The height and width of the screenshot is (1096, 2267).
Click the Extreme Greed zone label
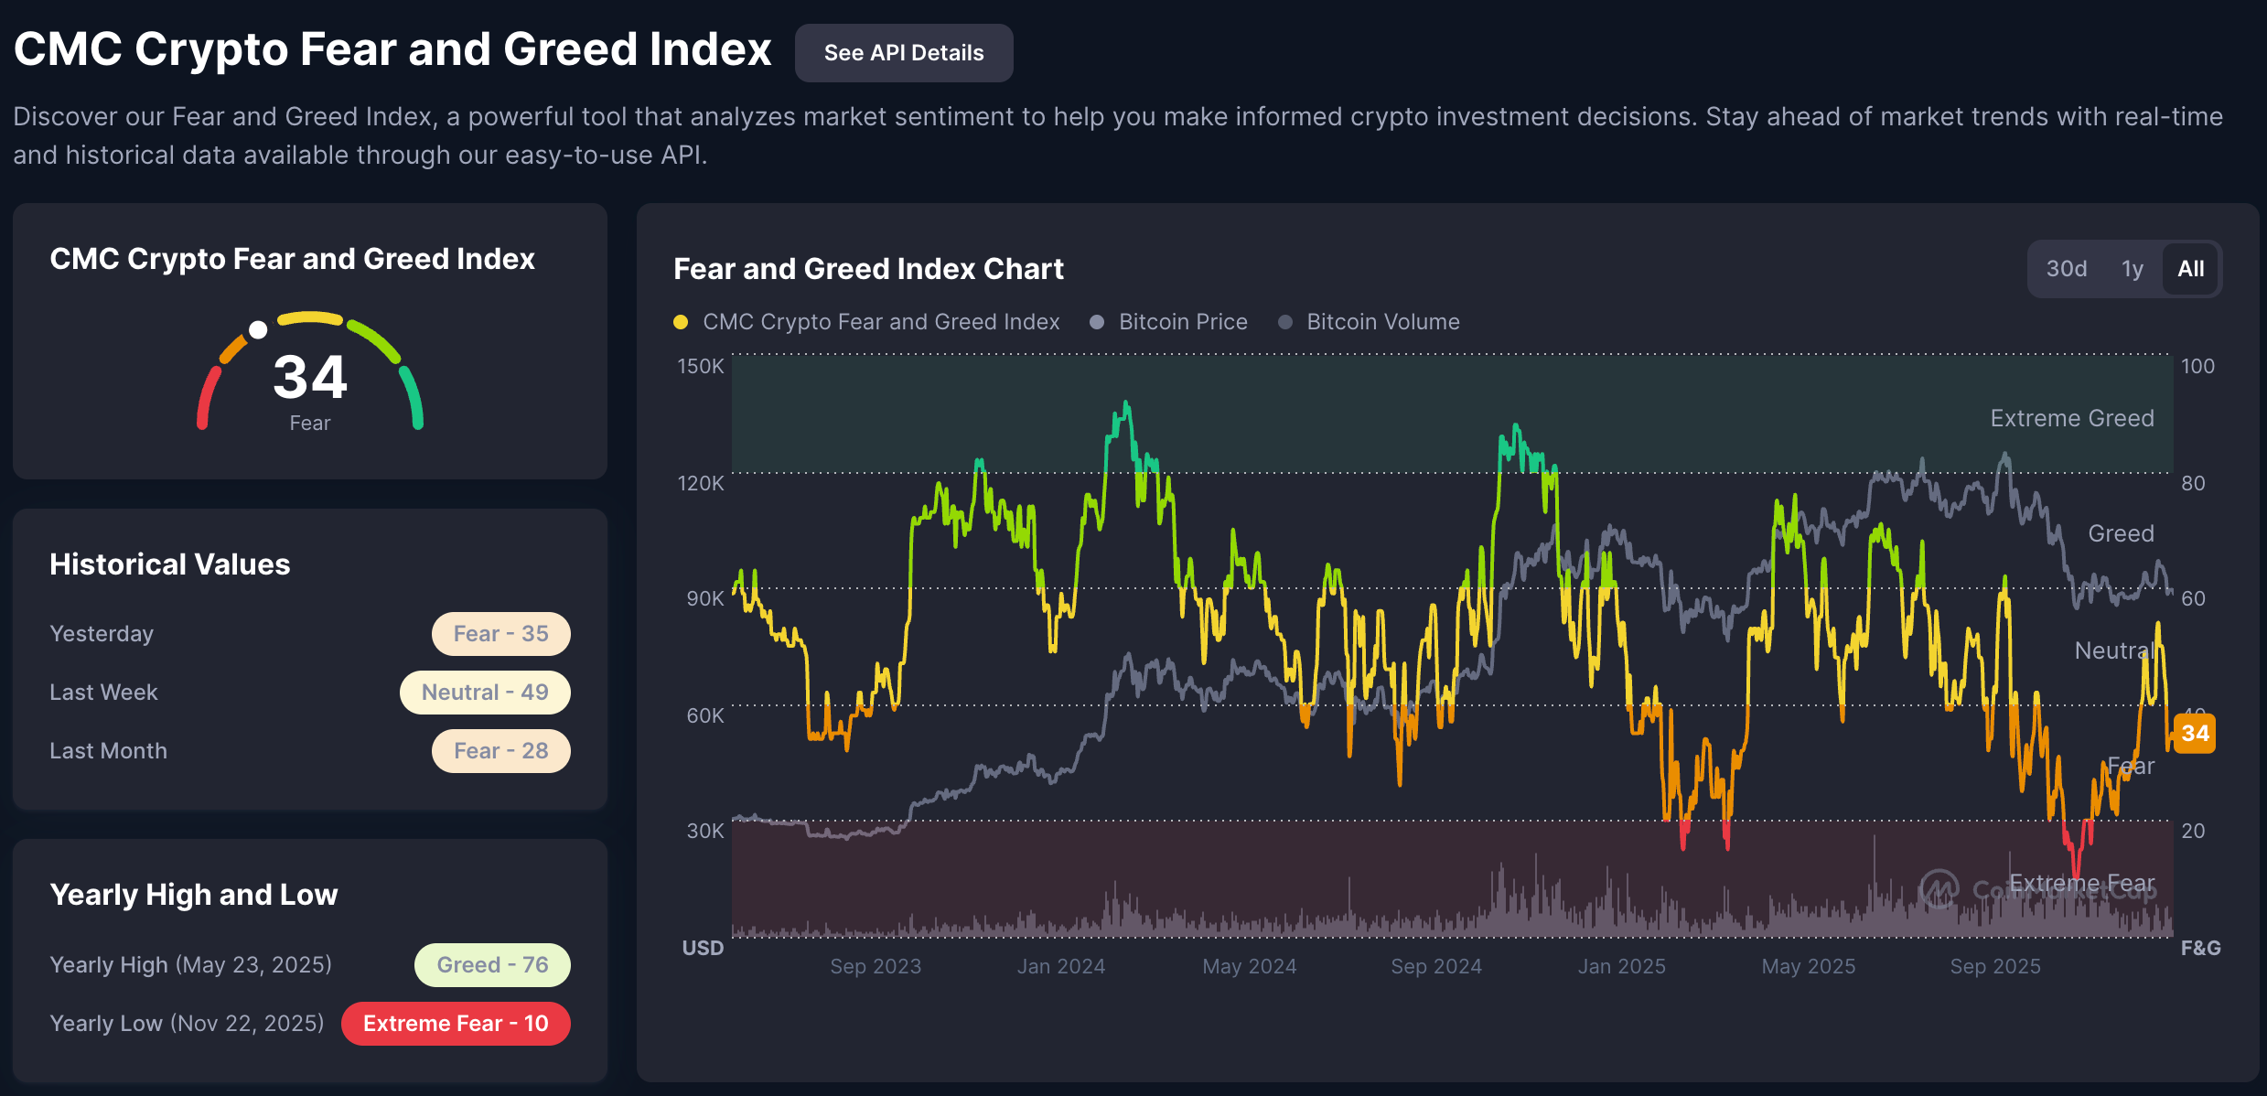pyautogui.click(x=2071, y=419)
